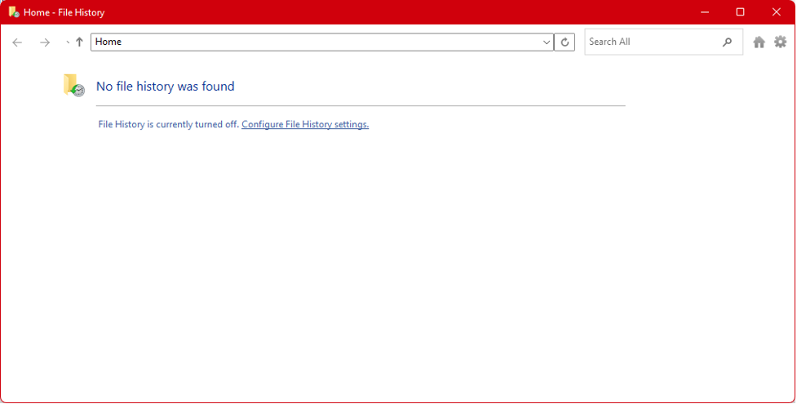Maximize the File History window
The image size is (797, 404).
[x=740, y=12]
